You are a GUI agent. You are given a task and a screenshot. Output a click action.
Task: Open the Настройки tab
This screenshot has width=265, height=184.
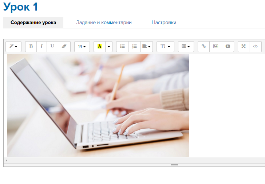(x=164, y=23)
